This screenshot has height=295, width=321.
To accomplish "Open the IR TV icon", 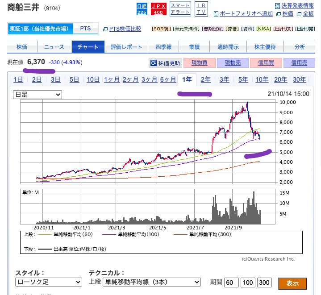I will (201, 9).
